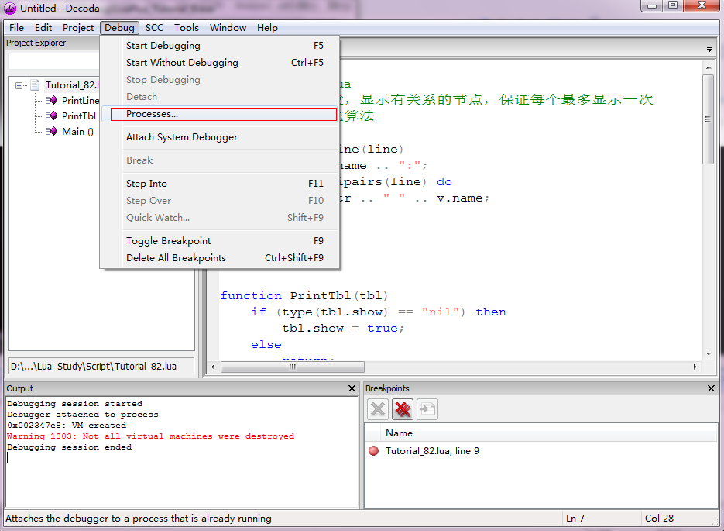Click the editor horizontal scrollbar thumb
Screen dimensions: 724x531
[x=293, y=367]
